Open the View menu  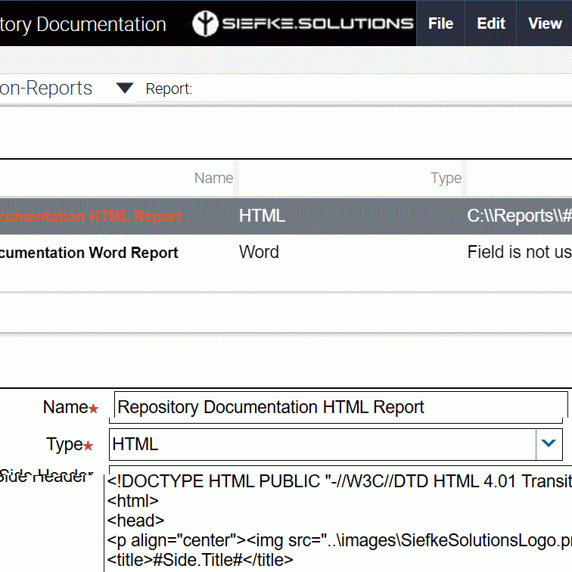545,23
